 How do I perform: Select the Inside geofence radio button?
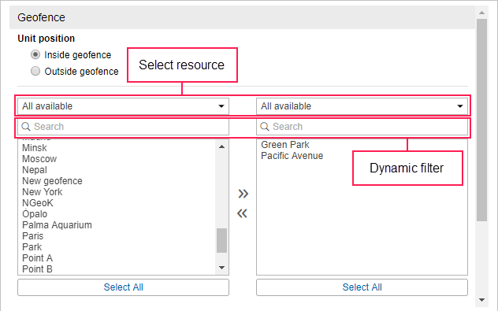[35, 54]
